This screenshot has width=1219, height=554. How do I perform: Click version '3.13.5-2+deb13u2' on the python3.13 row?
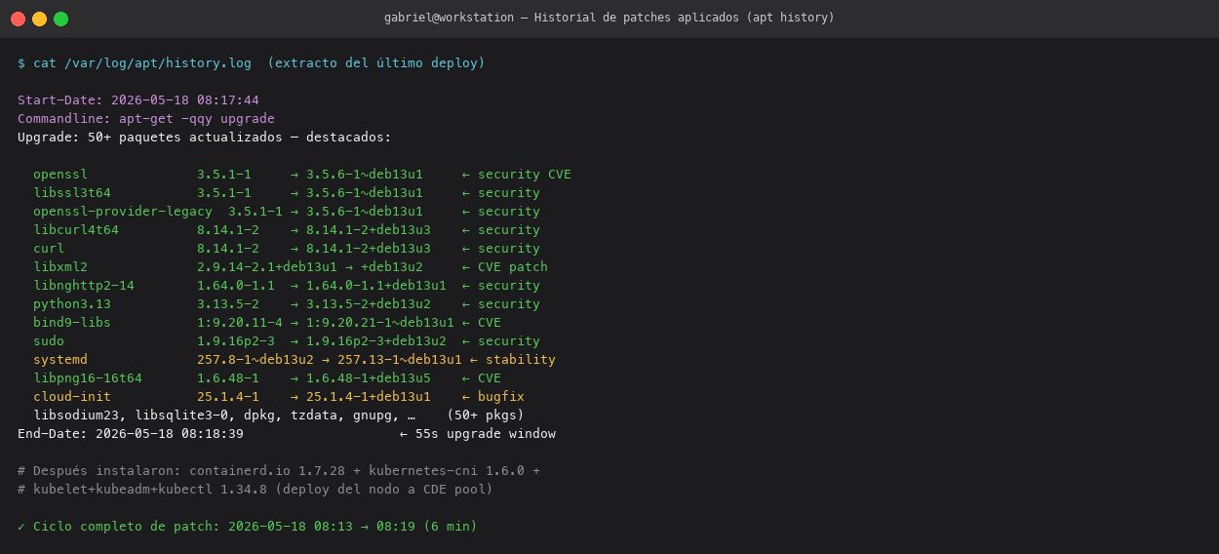tap(369, 304)
